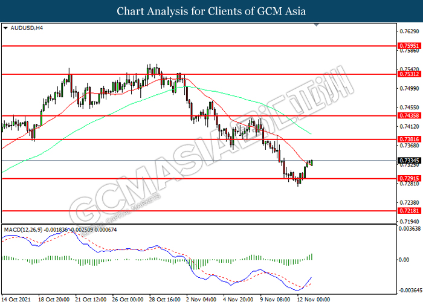This screenshot has width=423, height=302.
Task: Click the -0.003645 MACD scale value
Action: pos(410,291)
